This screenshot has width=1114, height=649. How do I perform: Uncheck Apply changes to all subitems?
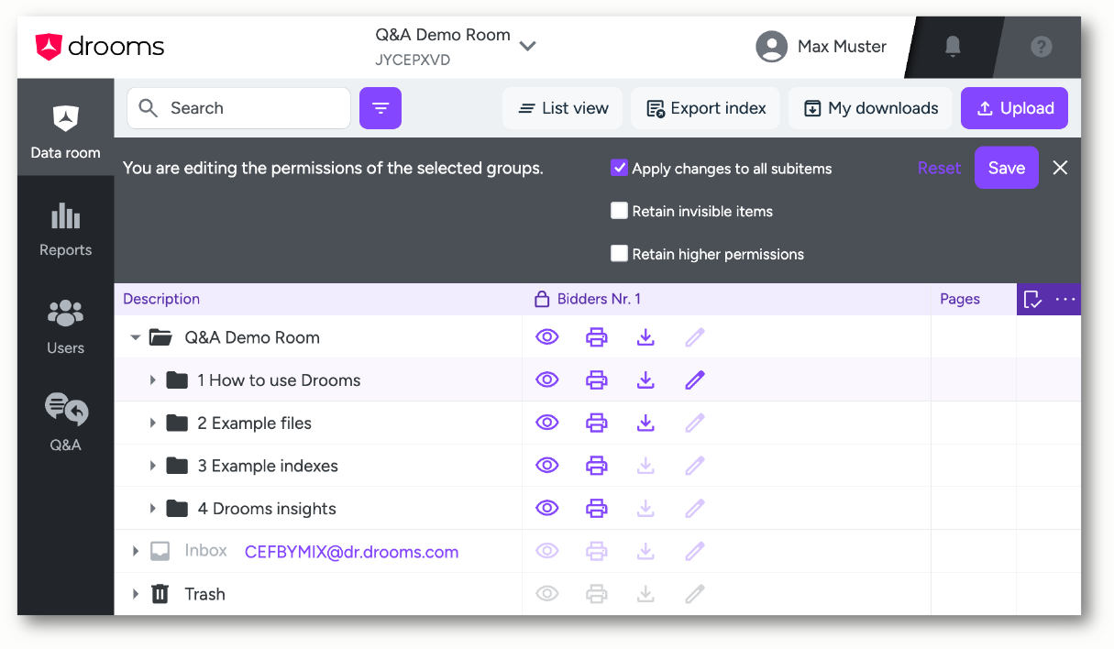point(619,169)
